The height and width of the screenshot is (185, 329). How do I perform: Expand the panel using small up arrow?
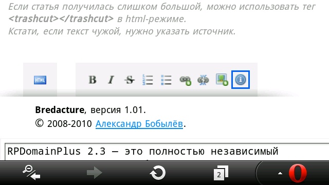point(280,173)
